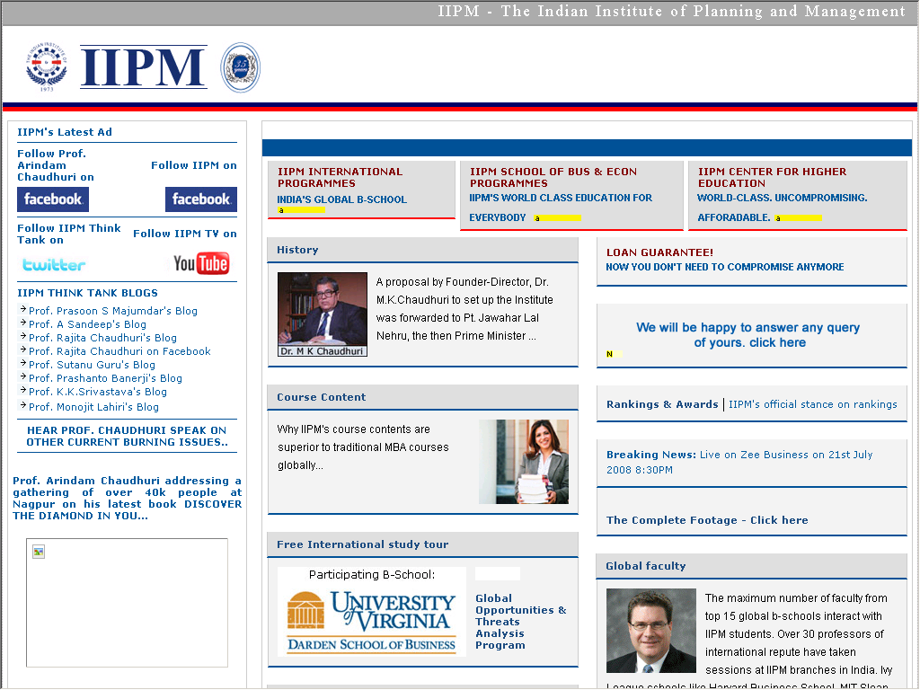
Task: Open Global Opportunities & Threats Analysis Program
Action: point(521,622)
